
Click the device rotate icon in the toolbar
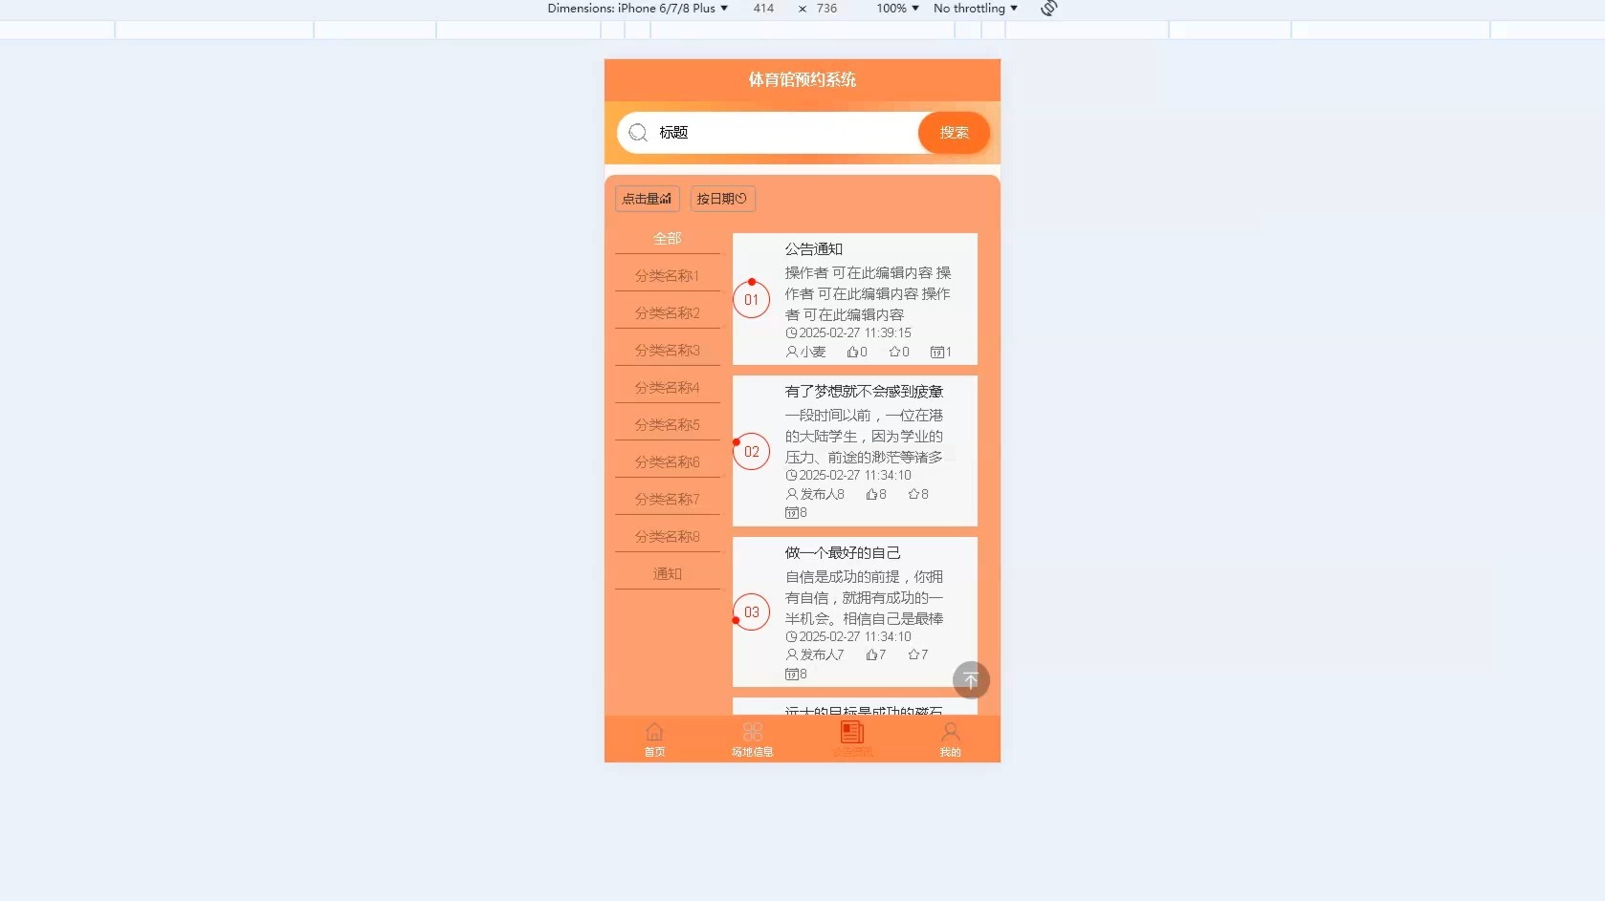click(1048, 9)
